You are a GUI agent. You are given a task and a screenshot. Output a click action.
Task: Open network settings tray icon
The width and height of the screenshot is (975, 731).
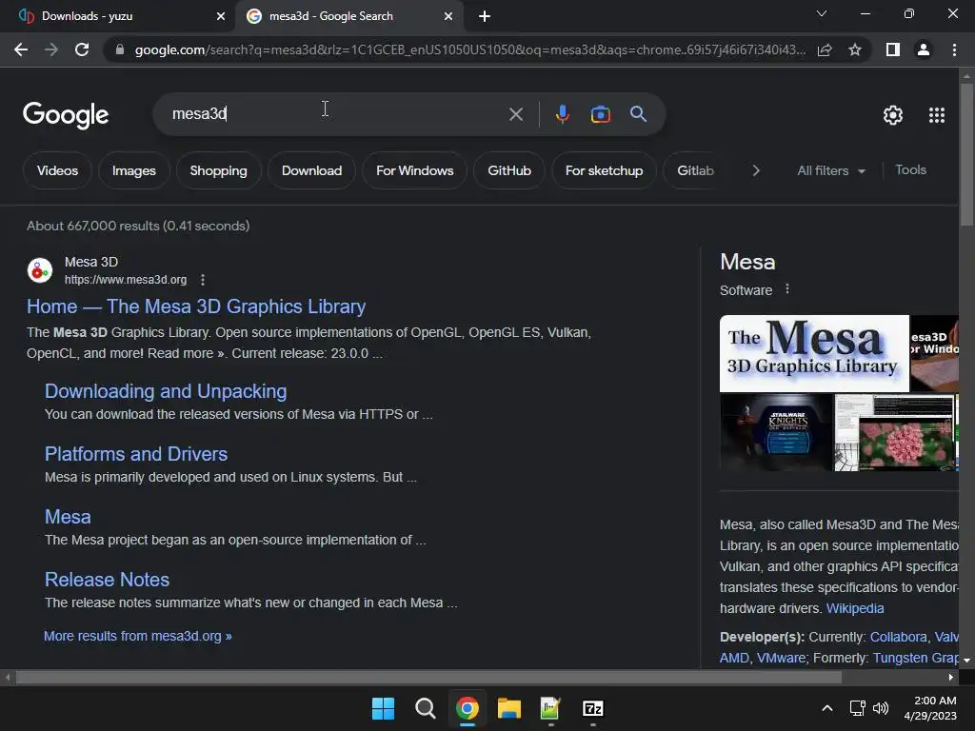point(858,708)
